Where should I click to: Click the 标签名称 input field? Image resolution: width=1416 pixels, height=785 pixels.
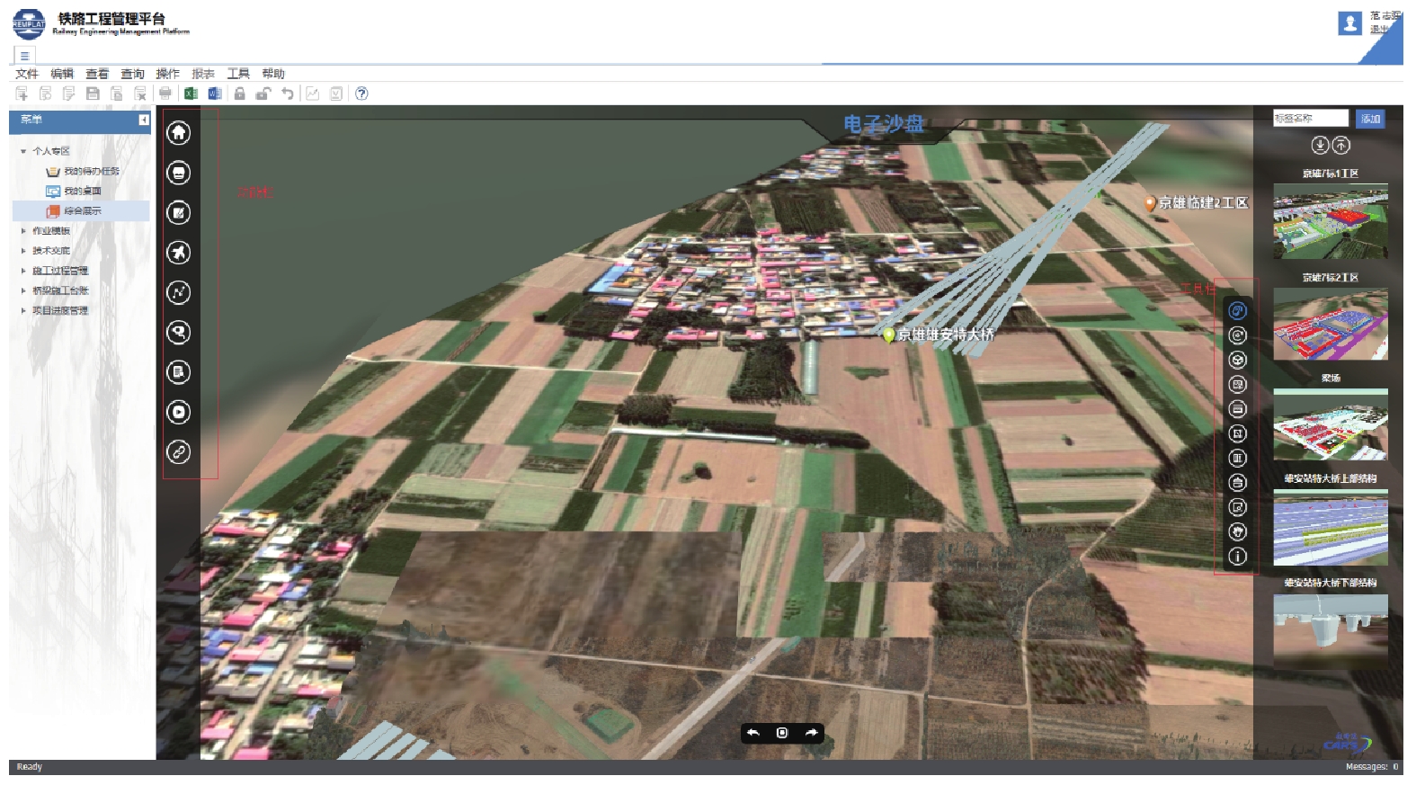pyautogui.click(x=1310, y=119)
